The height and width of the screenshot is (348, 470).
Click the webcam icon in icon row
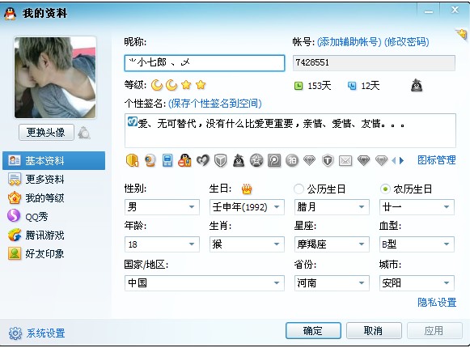click(x=150, y=160)
